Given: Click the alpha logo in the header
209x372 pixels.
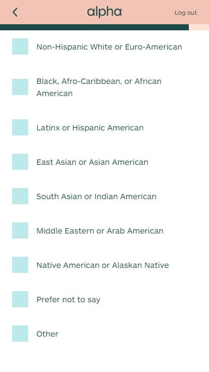Looking at the screenshot, I should (104, 13).
